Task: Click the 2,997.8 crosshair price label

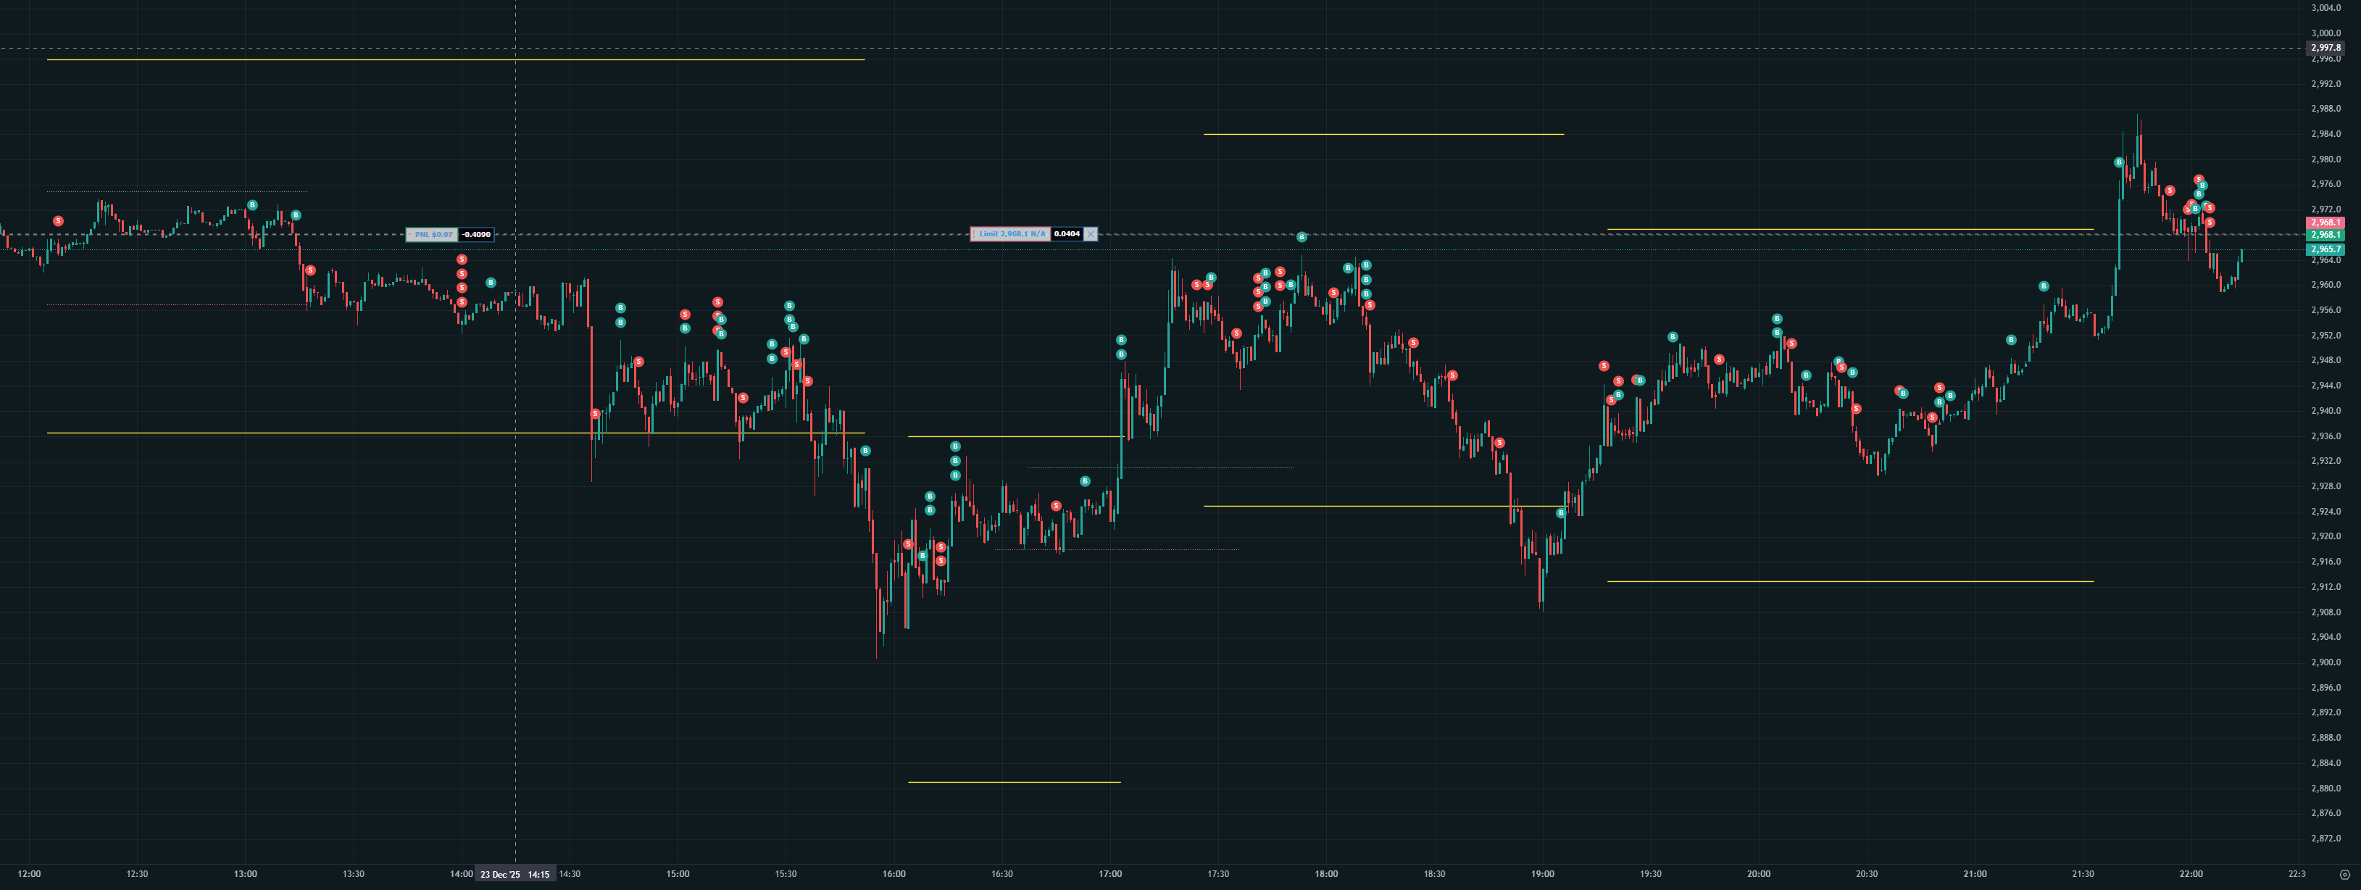Action: 2325,48
